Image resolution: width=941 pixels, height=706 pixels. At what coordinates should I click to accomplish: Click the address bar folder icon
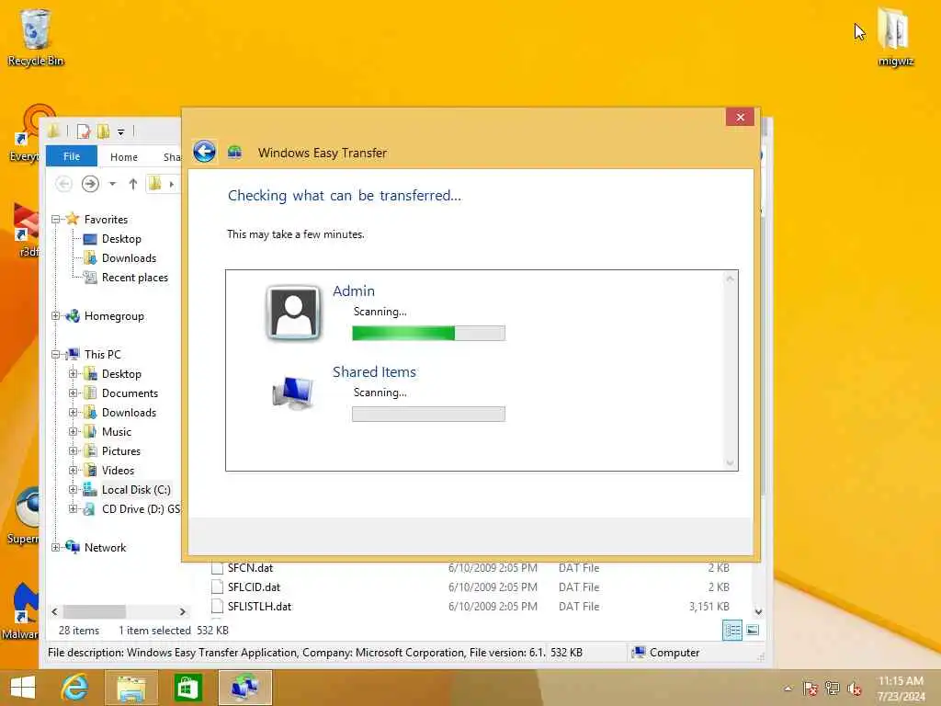click(x=154, y=184)
